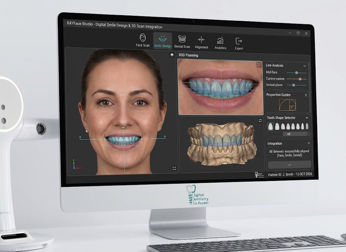Select the first highlighted tooth shape
The image size is (346, 252).
tap(270, 126)
